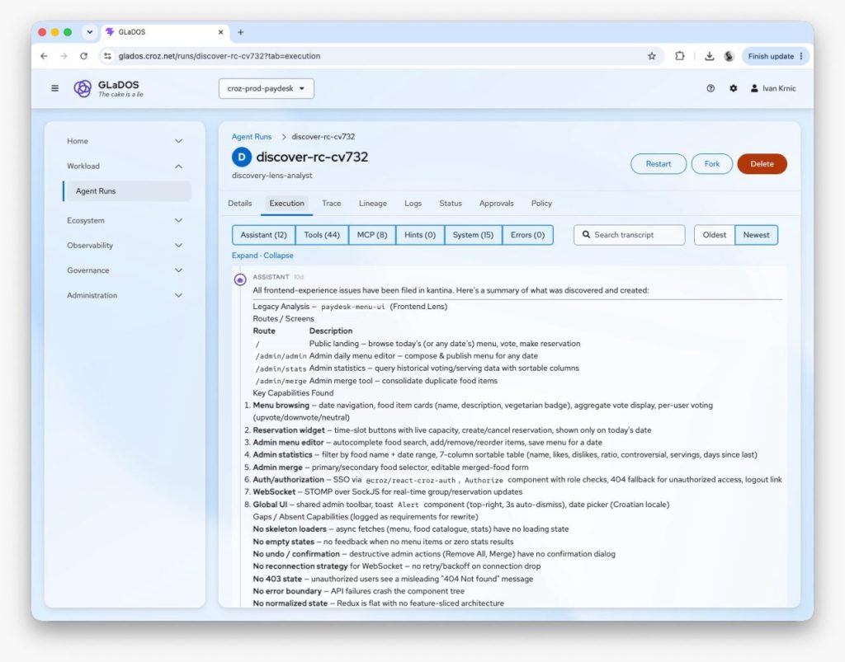
Task: Click the Search transcript field
Action: [630, 235]
